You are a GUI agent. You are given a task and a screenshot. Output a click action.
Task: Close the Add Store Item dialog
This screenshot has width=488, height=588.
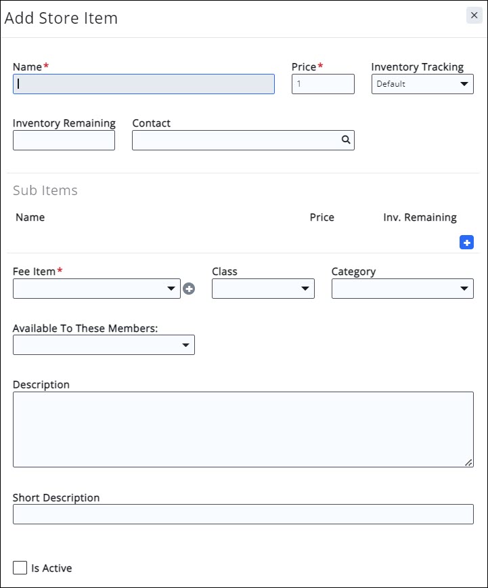click(474, 16)
